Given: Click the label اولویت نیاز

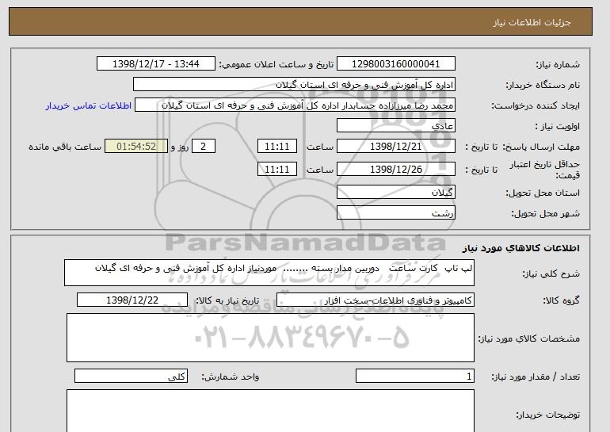Looking at the screenshot, I should pos(558,127).
